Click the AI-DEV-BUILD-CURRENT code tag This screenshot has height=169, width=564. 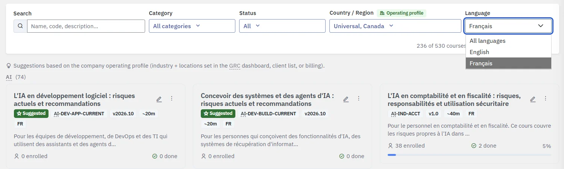coord(268,114)
